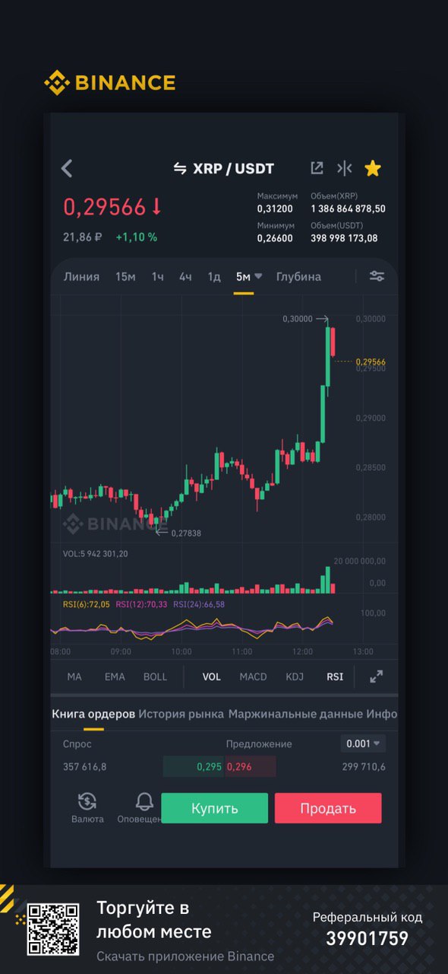Image resolution: width=448 pixels, height=974 pixels.
Task: Tap the USDT volume 398 998 173,08
Action: pos(344,238)
